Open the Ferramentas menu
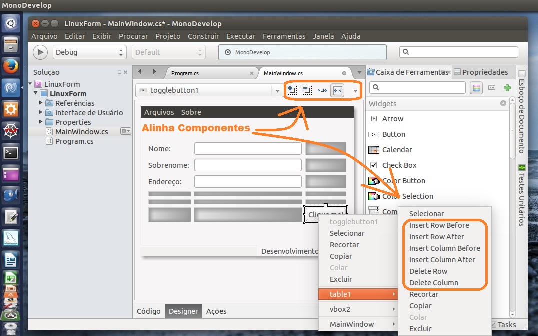The width and height of the screenshot is (538, 336). click(x=284, y=36)
